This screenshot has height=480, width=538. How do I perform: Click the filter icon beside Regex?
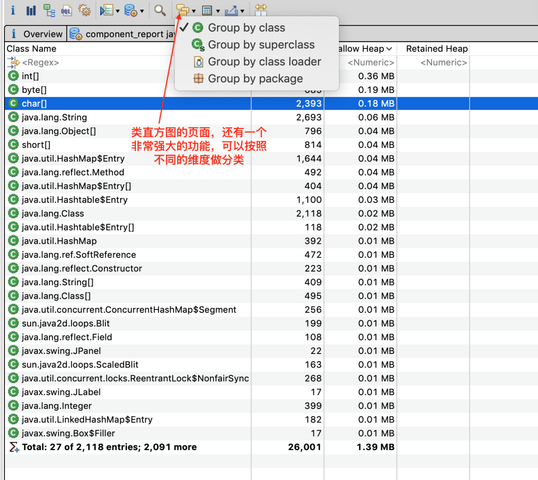click(13, 62)
